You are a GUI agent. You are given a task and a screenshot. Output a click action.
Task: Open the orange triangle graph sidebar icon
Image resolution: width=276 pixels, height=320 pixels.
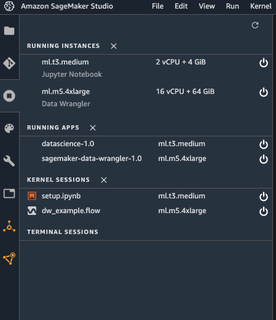coord(9,259)
